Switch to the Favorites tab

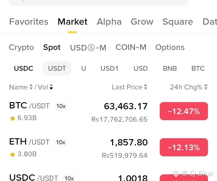[29, 22]
